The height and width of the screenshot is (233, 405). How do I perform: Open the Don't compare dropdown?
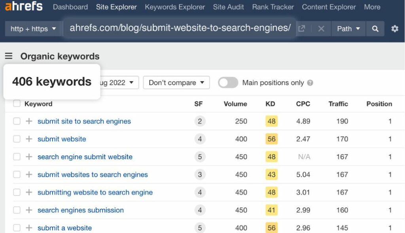coord(176,83)
